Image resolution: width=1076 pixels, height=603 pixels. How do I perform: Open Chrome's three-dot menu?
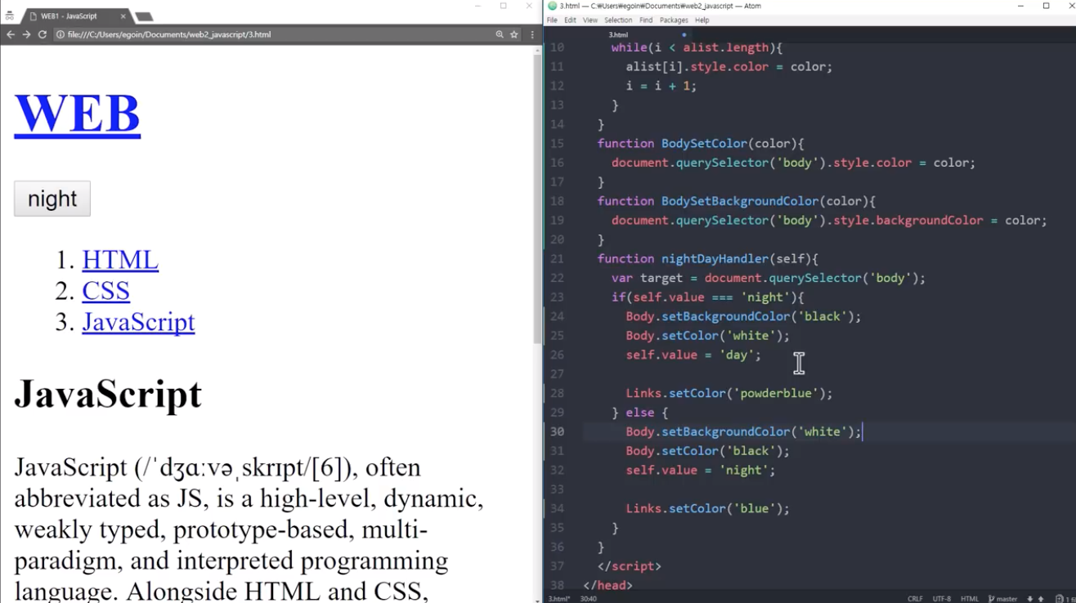[x=532, y=34]
